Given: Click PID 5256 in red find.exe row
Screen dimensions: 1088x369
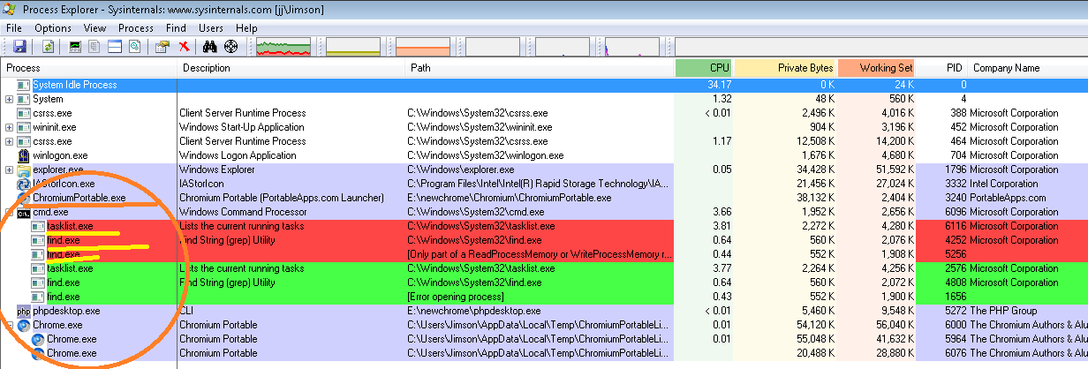Looking at the screenshot, I should point(955,254).
